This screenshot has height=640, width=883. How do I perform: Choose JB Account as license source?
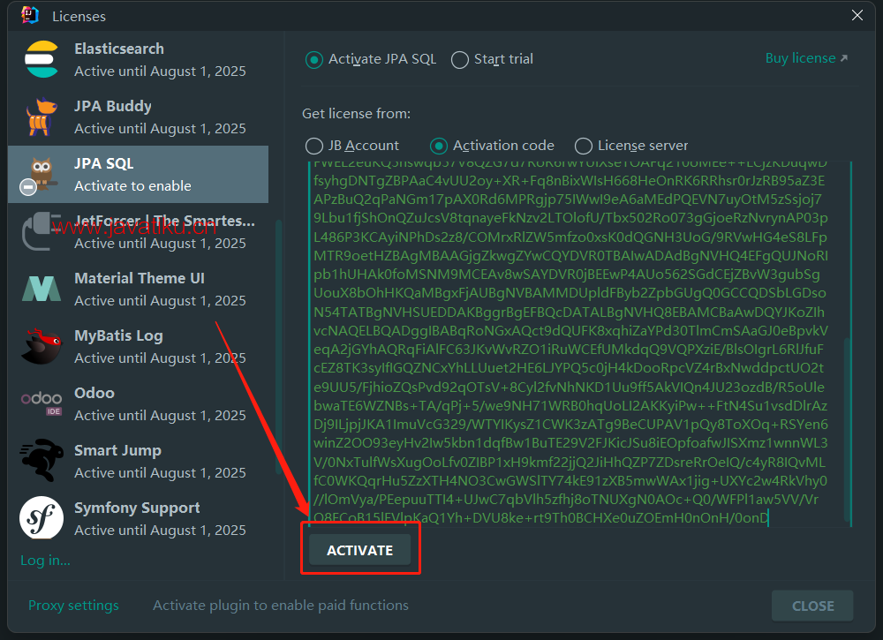click(x=313, y=147)
